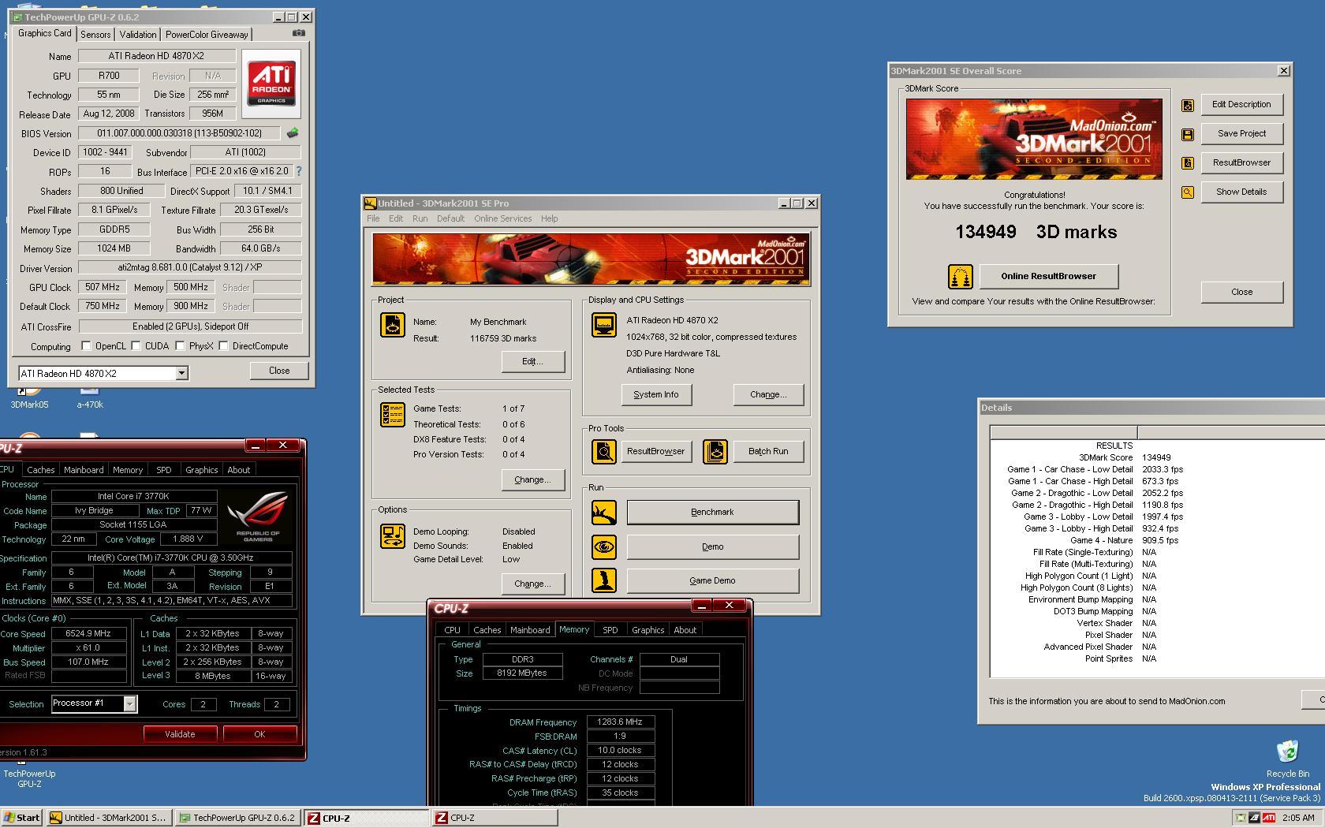Click the Benchmark run icon

(x=604, y=513)
